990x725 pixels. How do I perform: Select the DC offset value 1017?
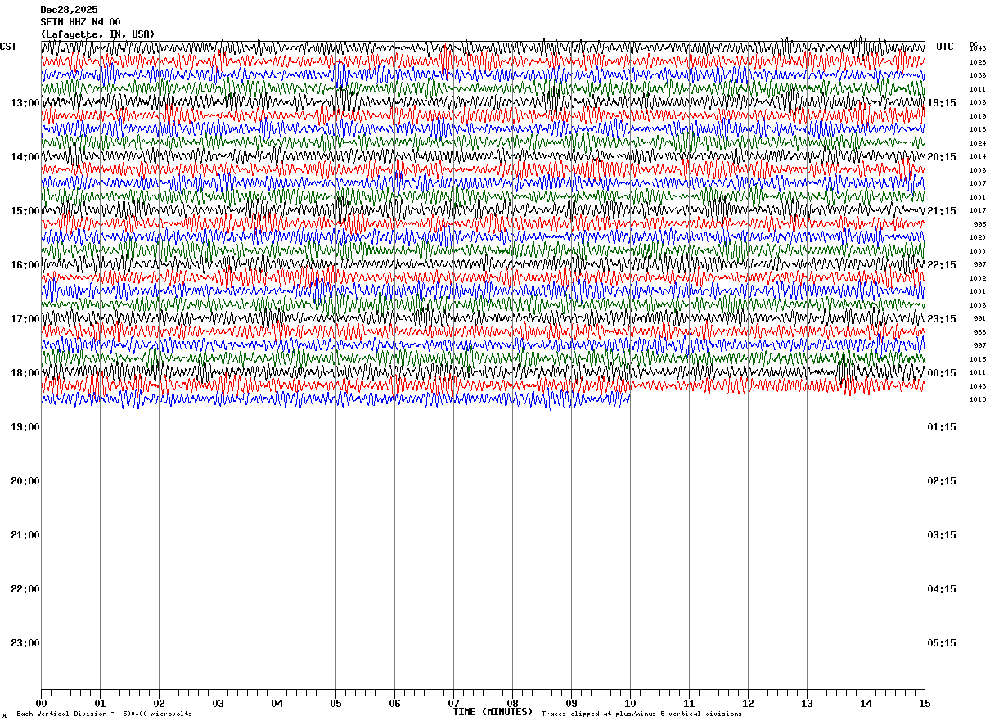(978, 211)
